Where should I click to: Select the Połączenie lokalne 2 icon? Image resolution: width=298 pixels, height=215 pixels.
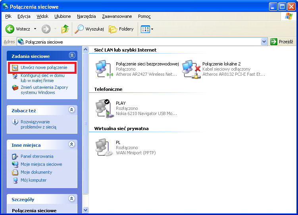tap(191, 69)
